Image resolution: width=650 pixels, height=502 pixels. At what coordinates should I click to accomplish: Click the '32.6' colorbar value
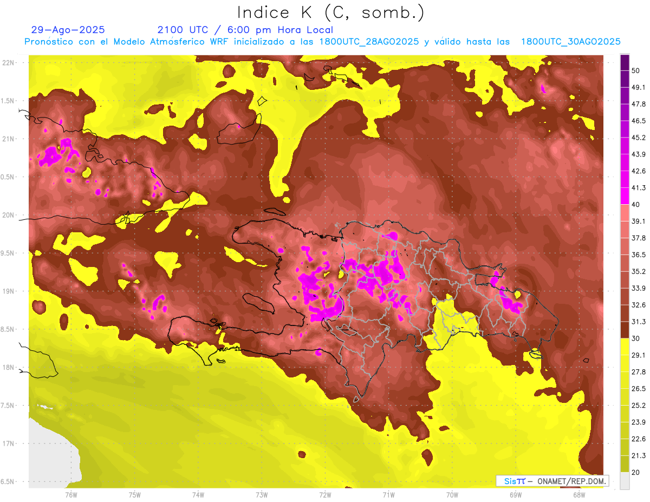coord(639,305)
